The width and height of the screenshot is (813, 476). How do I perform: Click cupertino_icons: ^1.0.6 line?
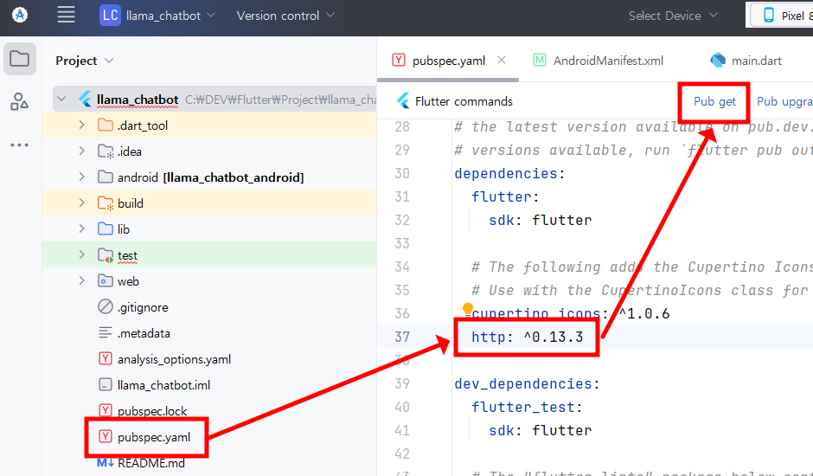(570, 313)
